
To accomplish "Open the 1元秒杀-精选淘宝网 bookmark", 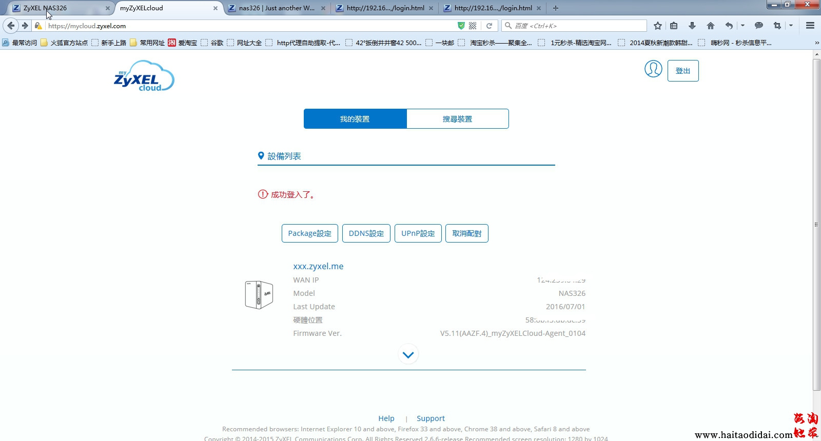I will (x=575, y=43).
